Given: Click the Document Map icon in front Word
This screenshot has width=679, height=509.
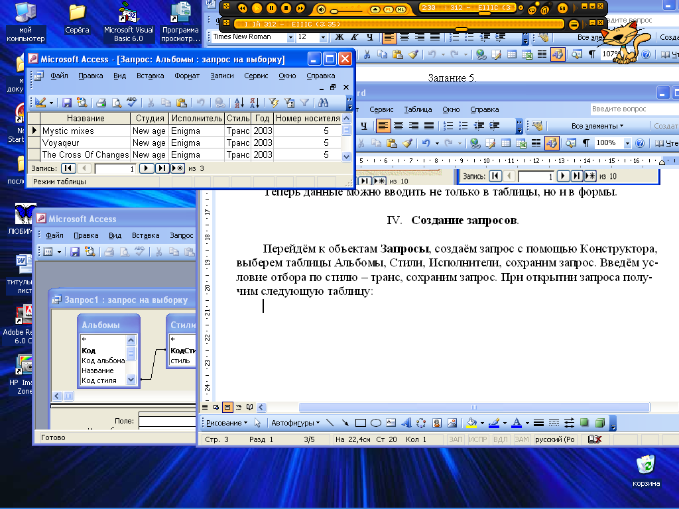Looking at the screenshot, I should coord(571,143).
